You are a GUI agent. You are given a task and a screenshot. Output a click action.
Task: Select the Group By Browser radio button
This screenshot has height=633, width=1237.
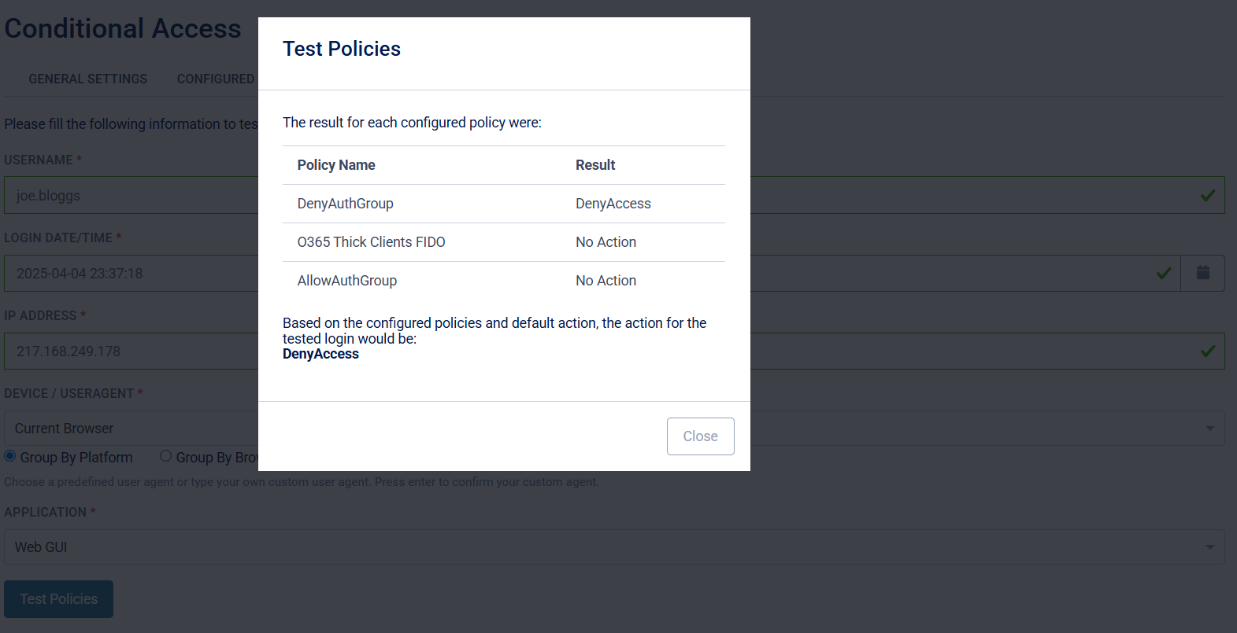click(165, 456)
